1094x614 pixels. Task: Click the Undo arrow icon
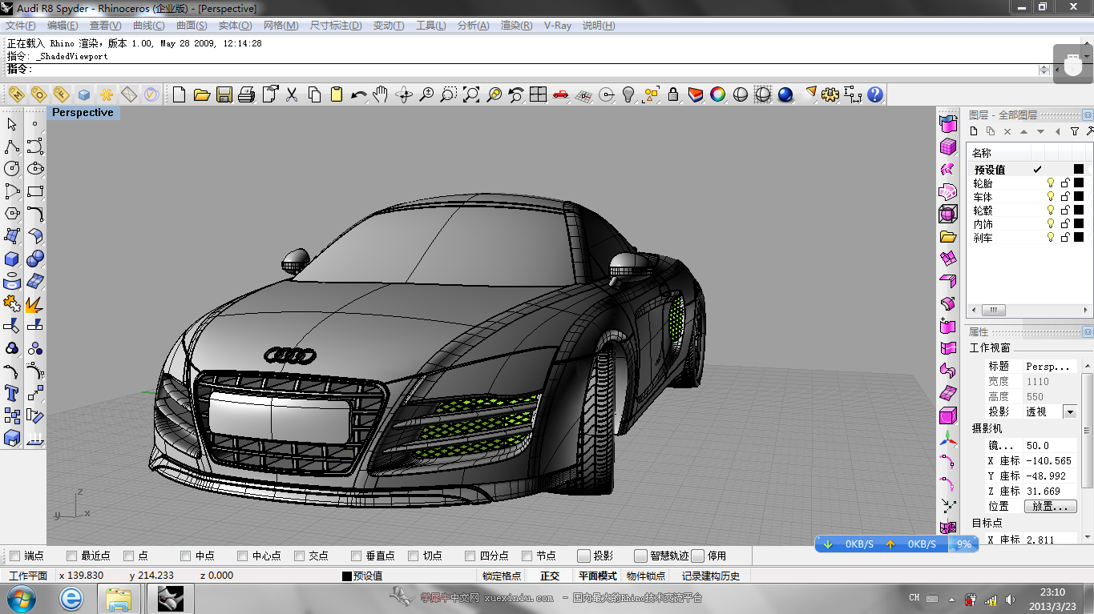tap(358, 94)
